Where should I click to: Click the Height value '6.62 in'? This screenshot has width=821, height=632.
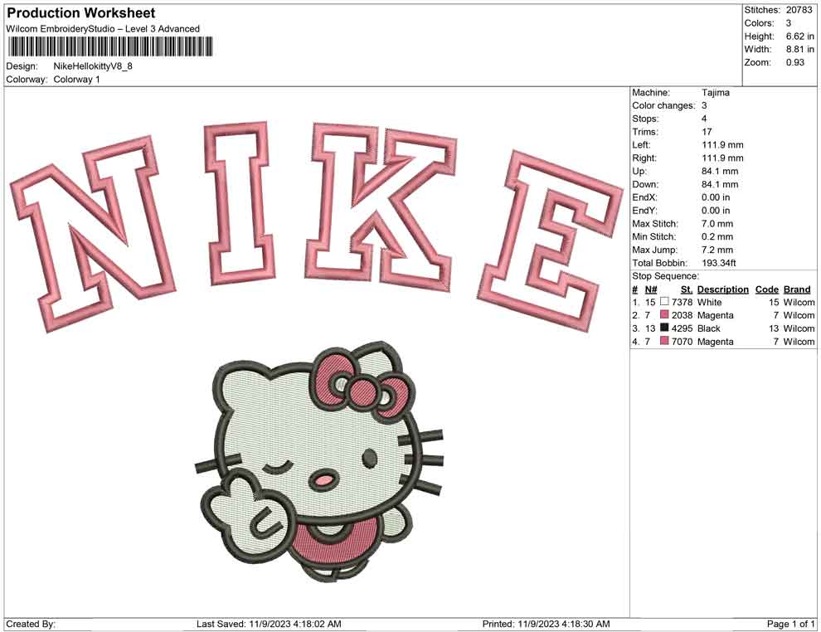(x=799, y=36)
